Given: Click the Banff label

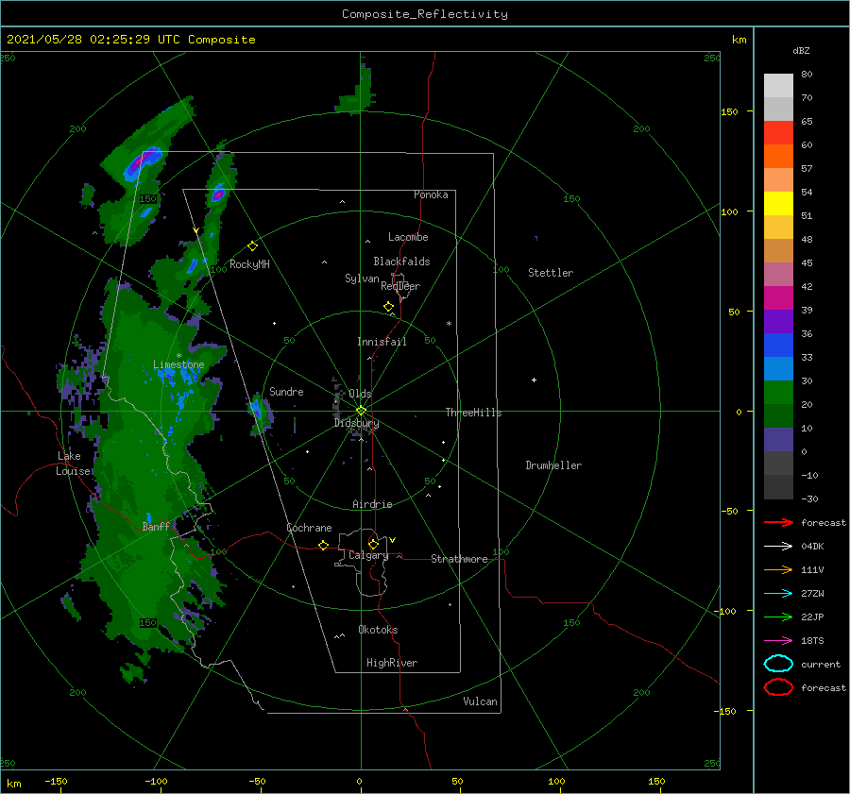Looking at the screenshot, I should point(156,526).
